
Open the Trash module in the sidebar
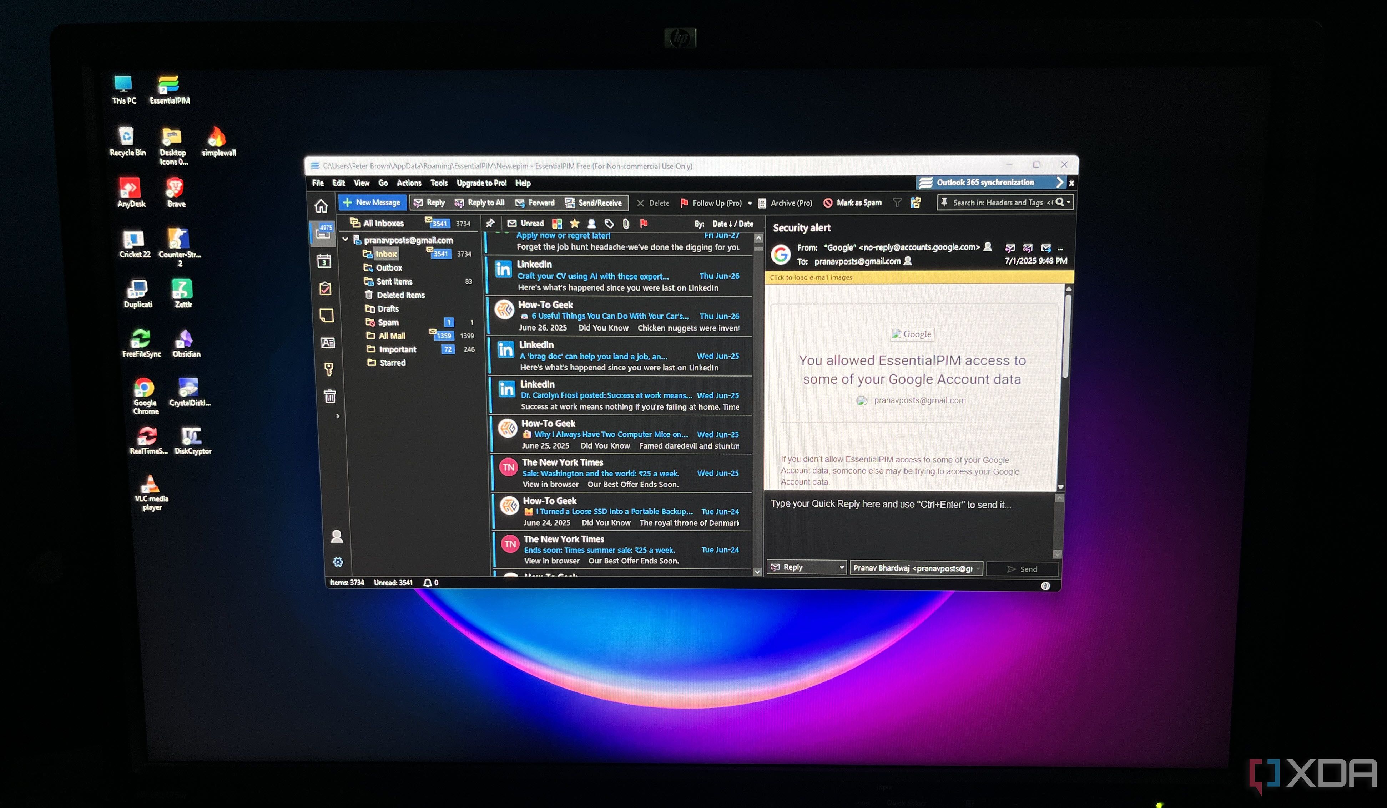tap(330, 396)
